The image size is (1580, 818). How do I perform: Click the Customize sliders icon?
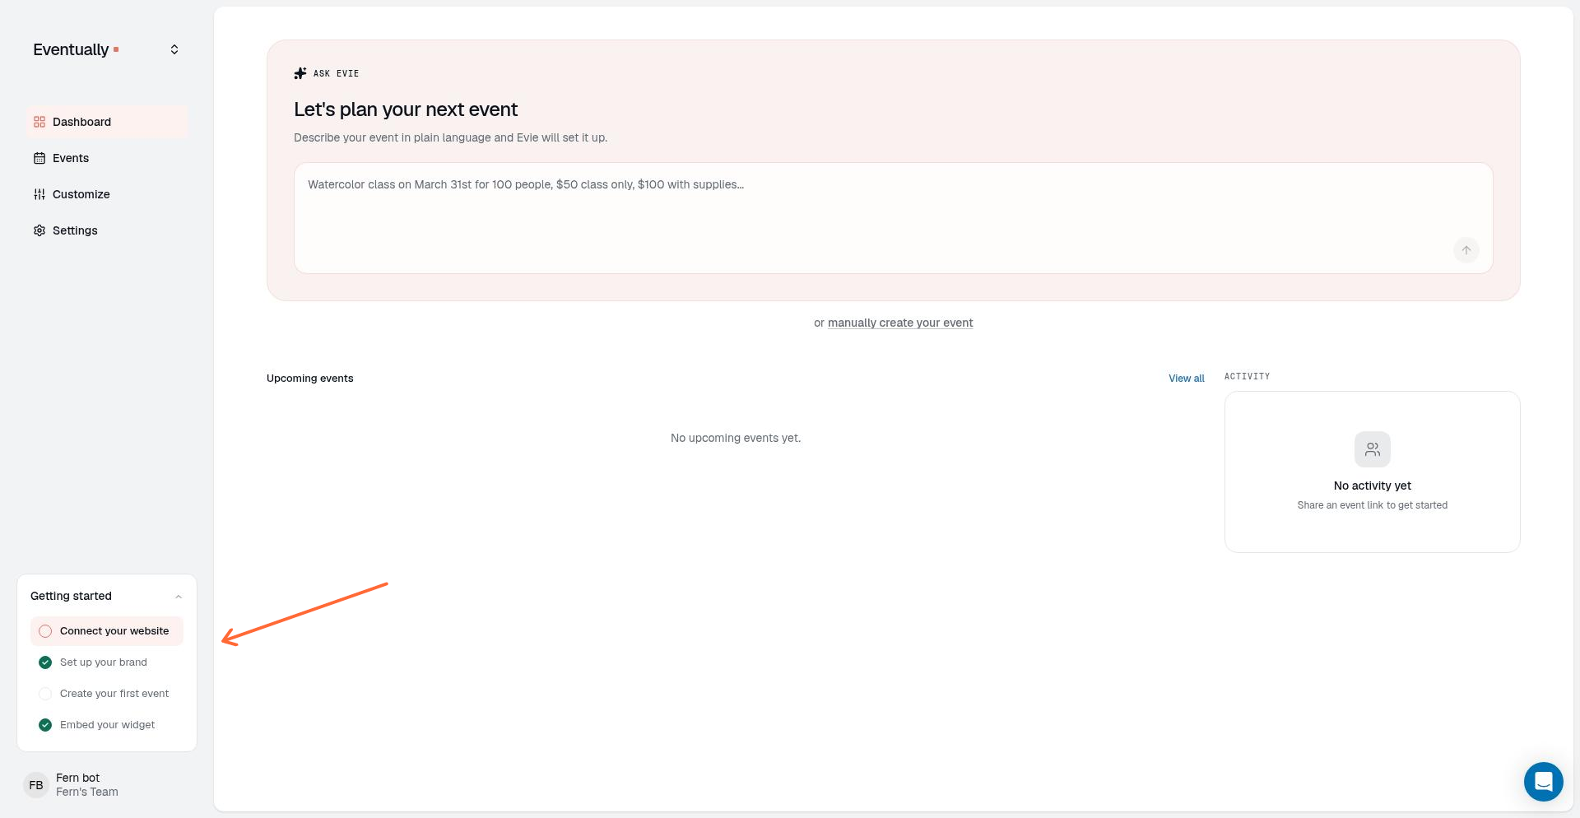39,194
